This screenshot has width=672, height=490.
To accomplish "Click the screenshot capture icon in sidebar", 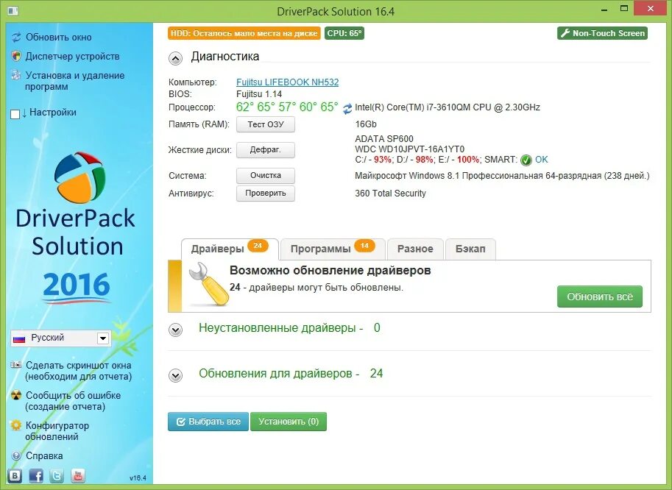I will pos(16,365).
